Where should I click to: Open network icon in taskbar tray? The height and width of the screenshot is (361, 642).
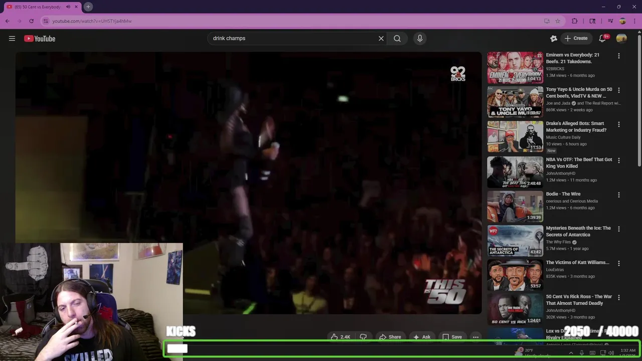(x=603, y=353)
